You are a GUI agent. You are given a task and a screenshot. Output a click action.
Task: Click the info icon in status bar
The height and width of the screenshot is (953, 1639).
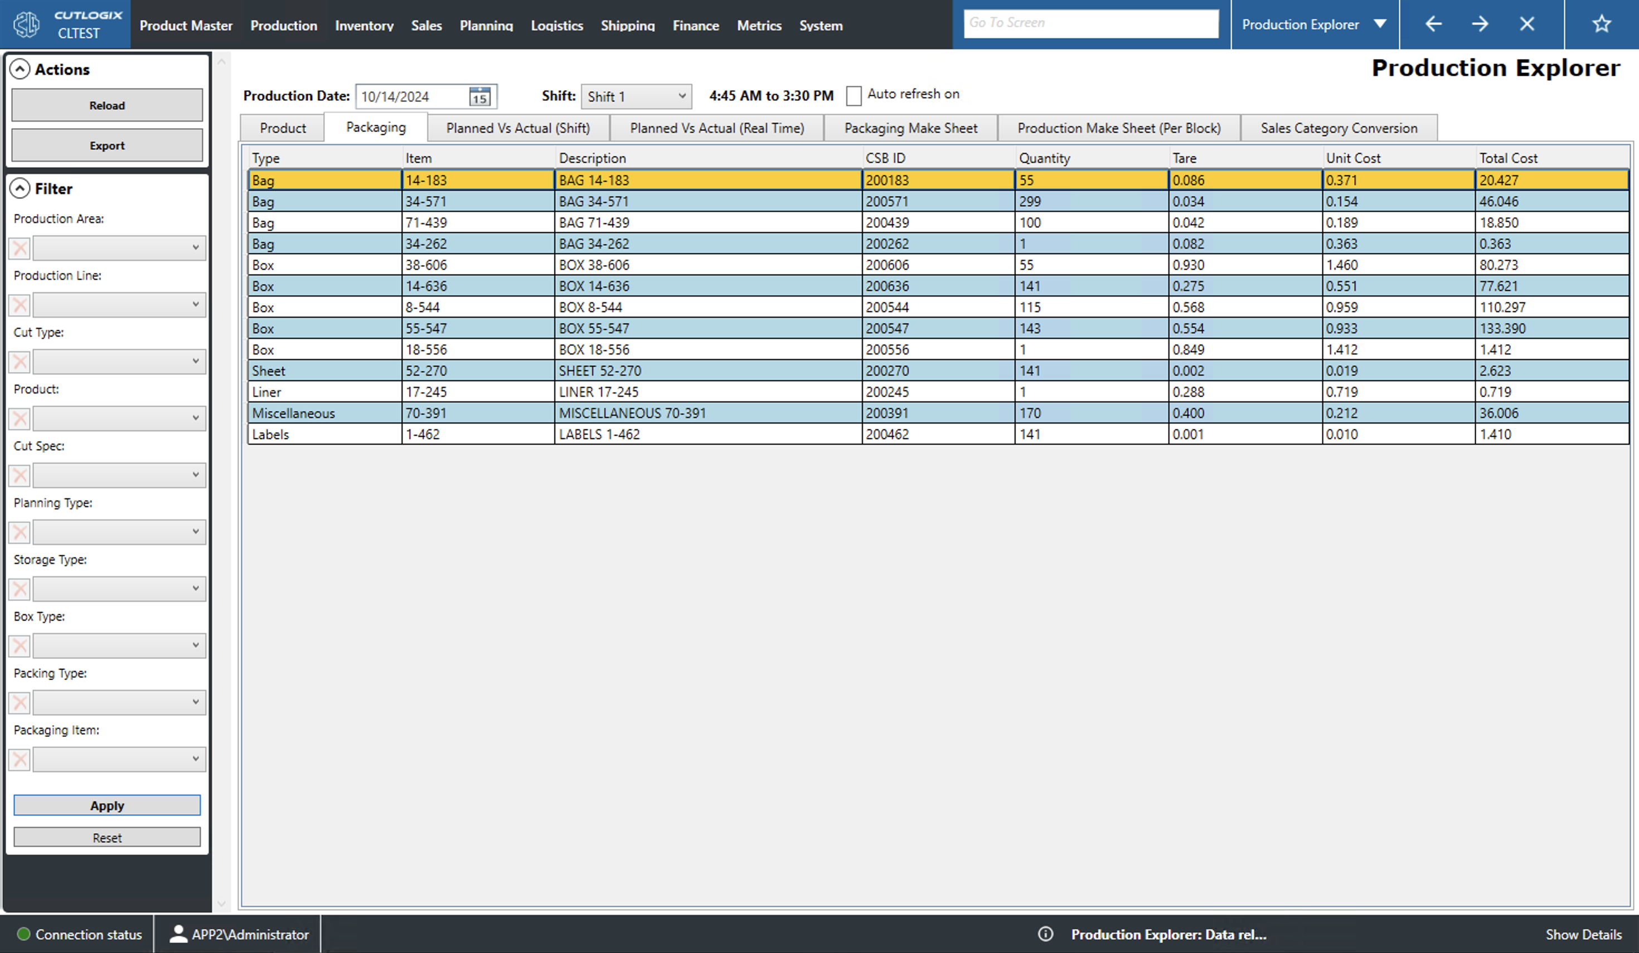[x=1045, y=934]
